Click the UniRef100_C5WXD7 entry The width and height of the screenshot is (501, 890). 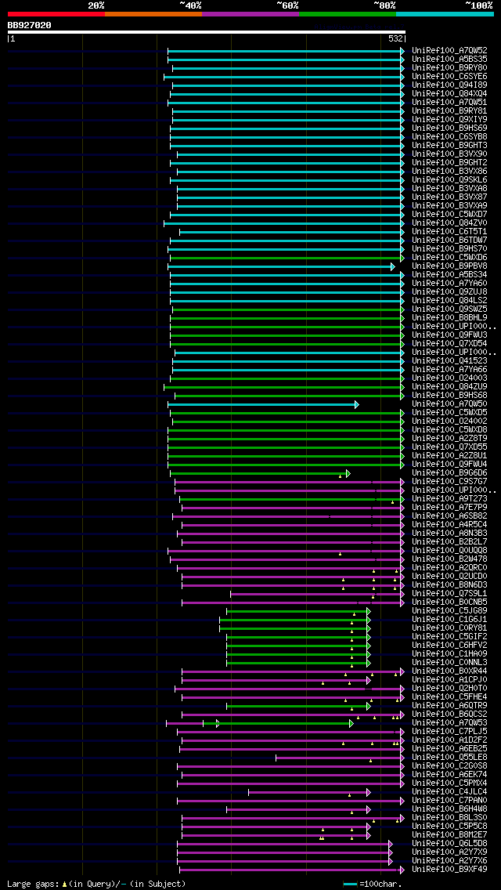tap(449, 214)
